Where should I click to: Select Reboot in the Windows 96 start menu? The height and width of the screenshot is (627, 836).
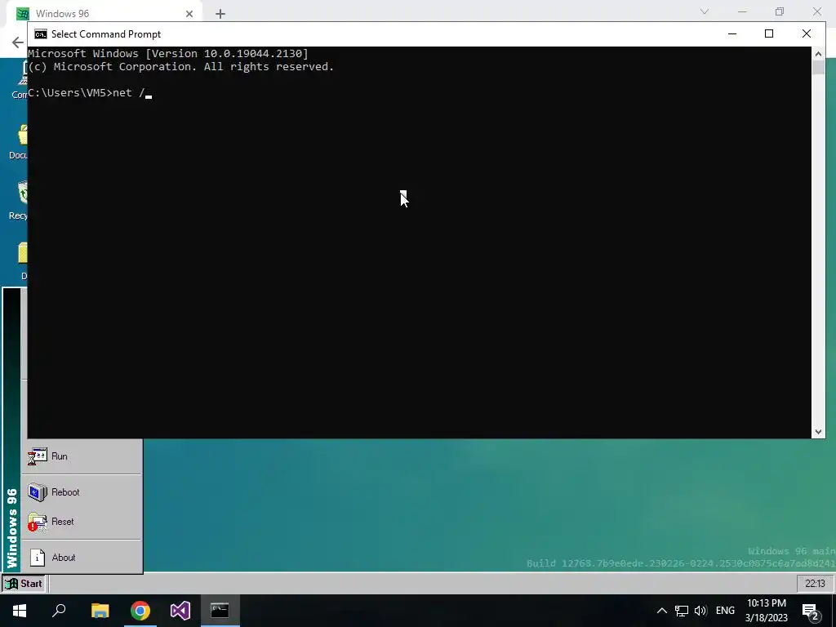coord(82,492)
